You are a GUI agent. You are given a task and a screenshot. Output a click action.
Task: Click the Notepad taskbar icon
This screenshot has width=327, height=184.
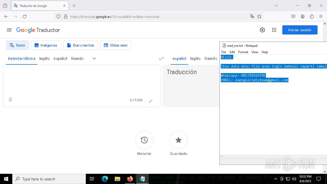(142, 179)
